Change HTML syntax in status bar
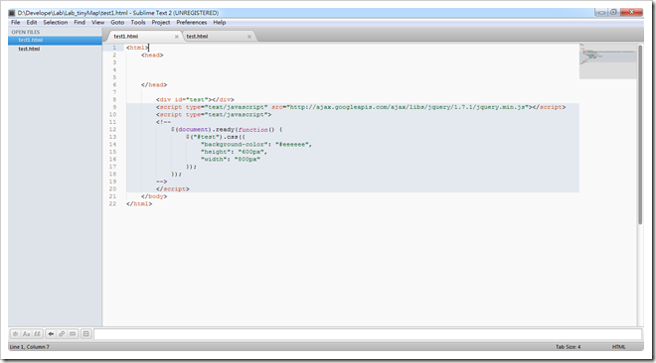Image resolution: width=656 pixels, height=363 pixels. (619, 347)
